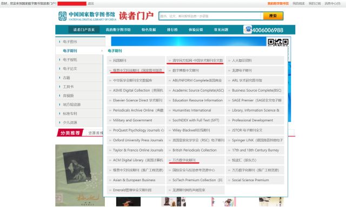Open Academic Source Complete(ASC) link
346x207 pixels.
click(198, 90)
